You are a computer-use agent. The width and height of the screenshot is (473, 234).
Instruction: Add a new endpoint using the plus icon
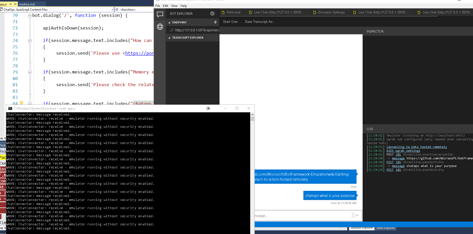pos(215,22)
